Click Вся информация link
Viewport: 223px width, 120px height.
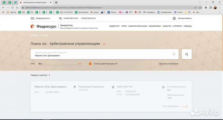point(171,106)
